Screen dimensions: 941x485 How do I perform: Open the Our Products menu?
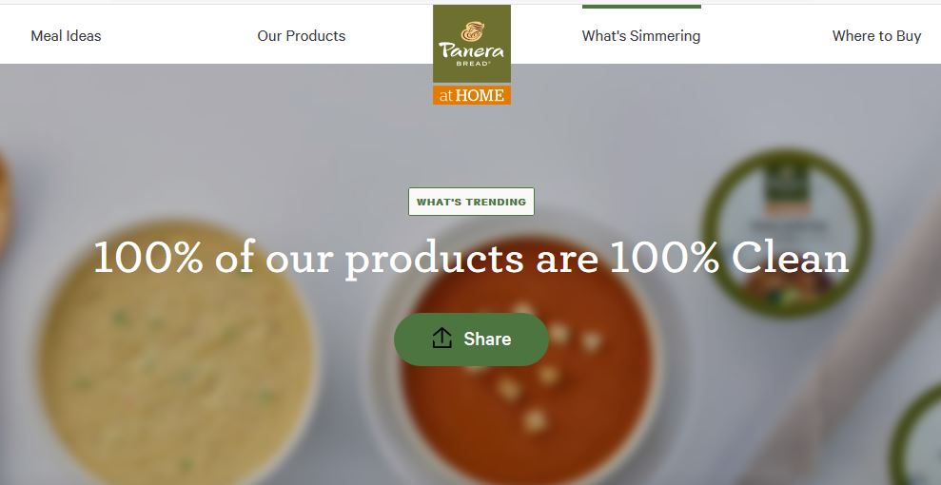point(302,36)
